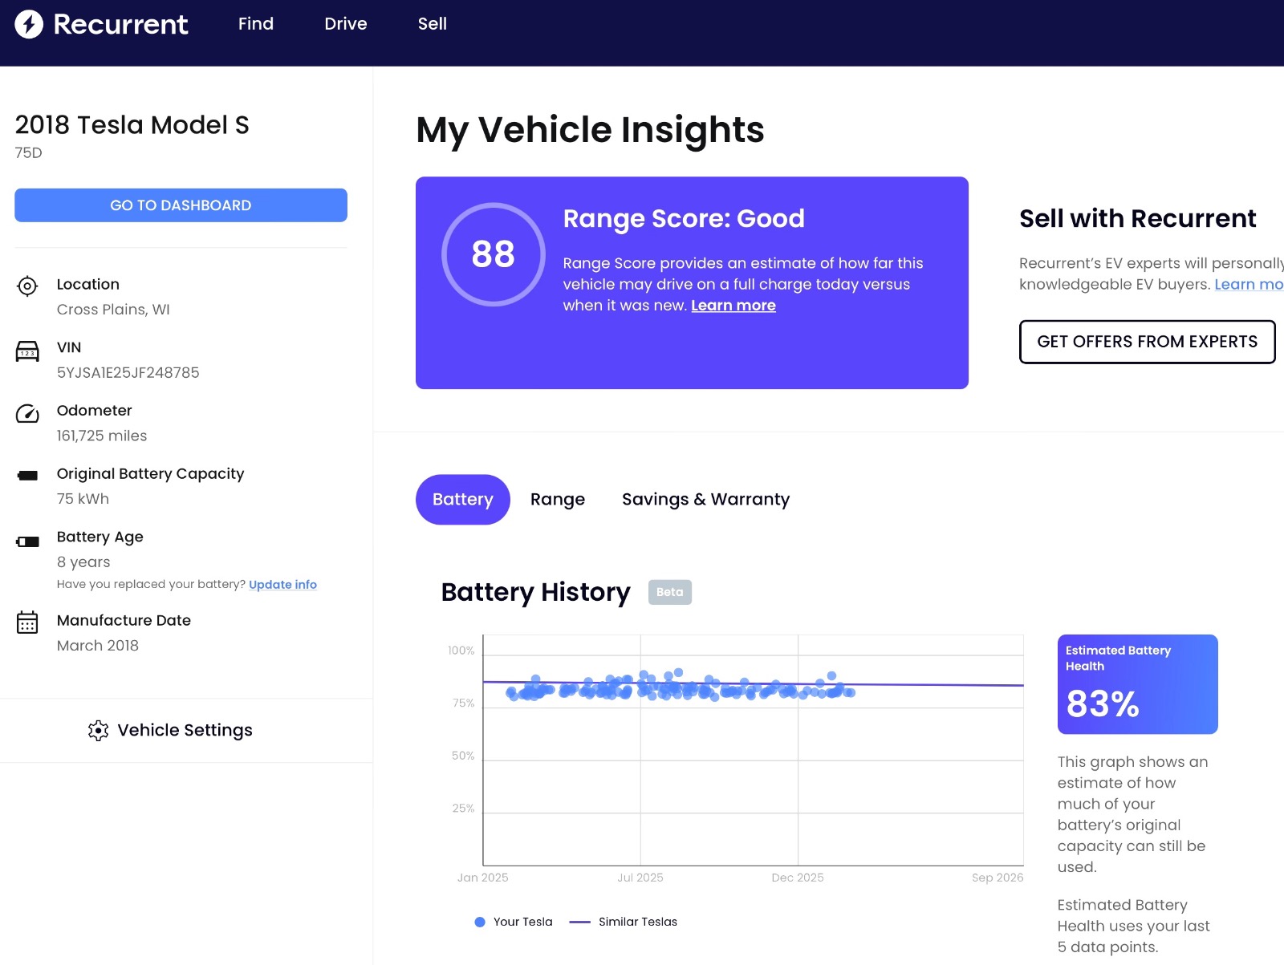The height and width of the screenshot is (965, 1284).
Task: Select the Savings & Warranty tab
Action: pyautogui.click(x=705, y=500)
